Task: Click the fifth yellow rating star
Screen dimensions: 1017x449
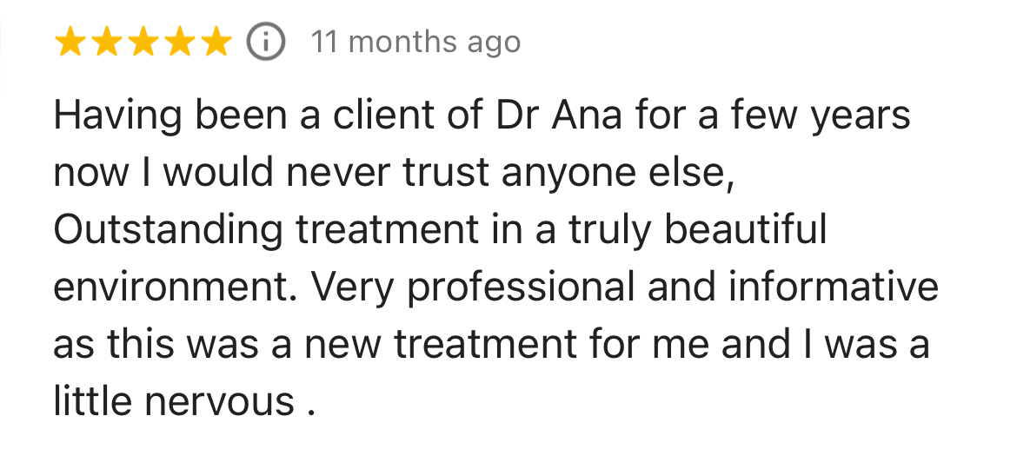Action: pyautogui.click(x=216, y=42)
